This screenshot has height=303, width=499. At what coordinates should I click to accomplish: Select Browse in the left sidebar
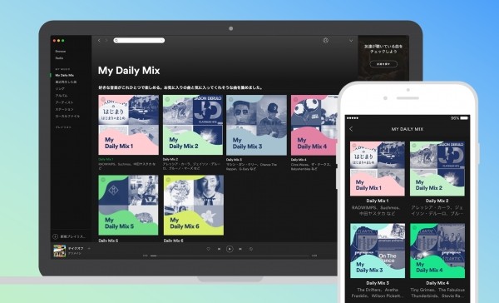(61, 52)
